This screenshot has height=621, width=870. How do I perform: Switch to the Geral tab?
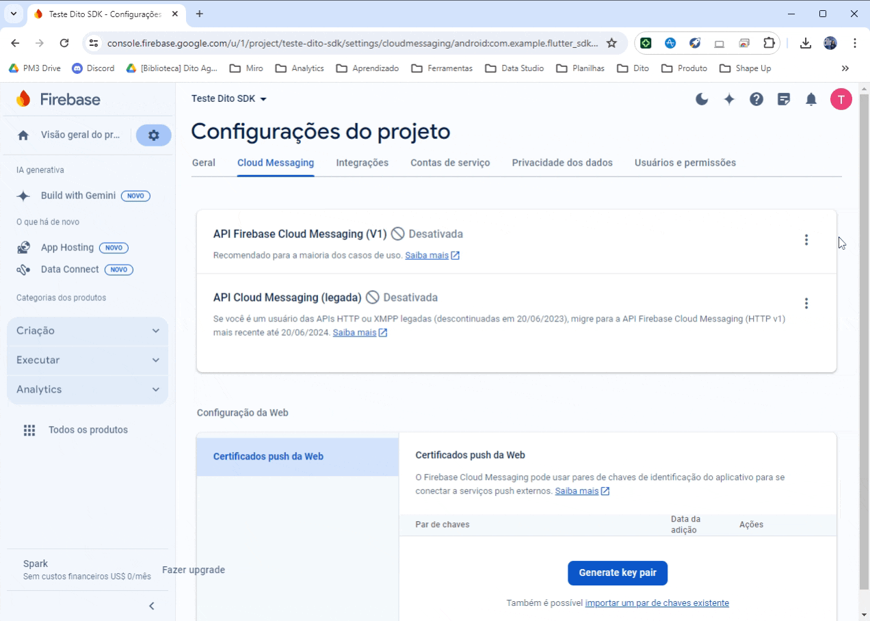(x=204, y=163)
